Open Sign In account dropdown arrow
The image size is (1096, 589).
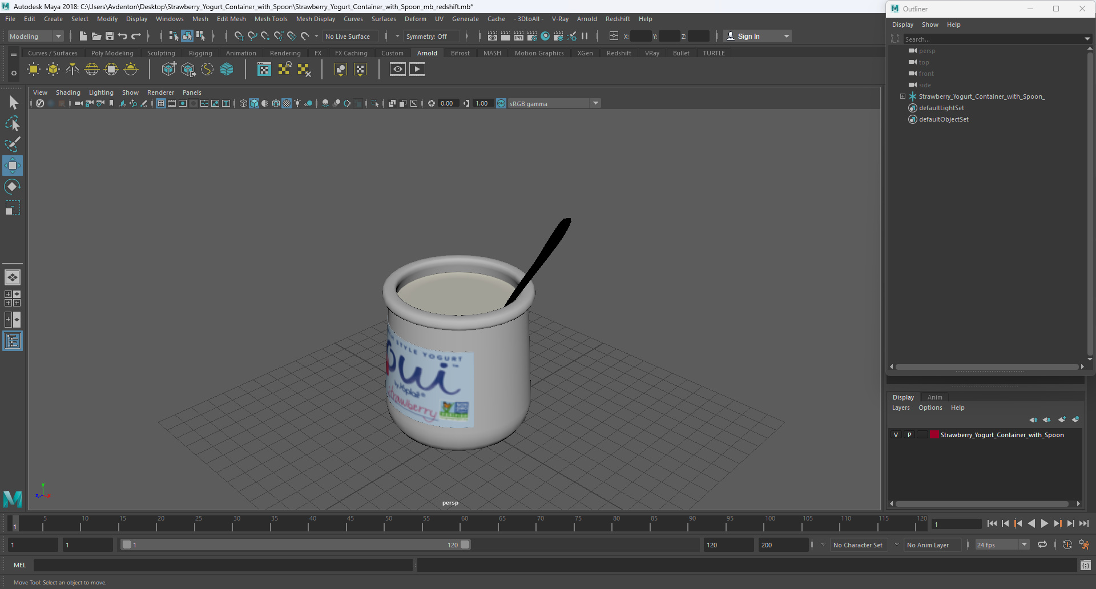click(x=787, y=36)
